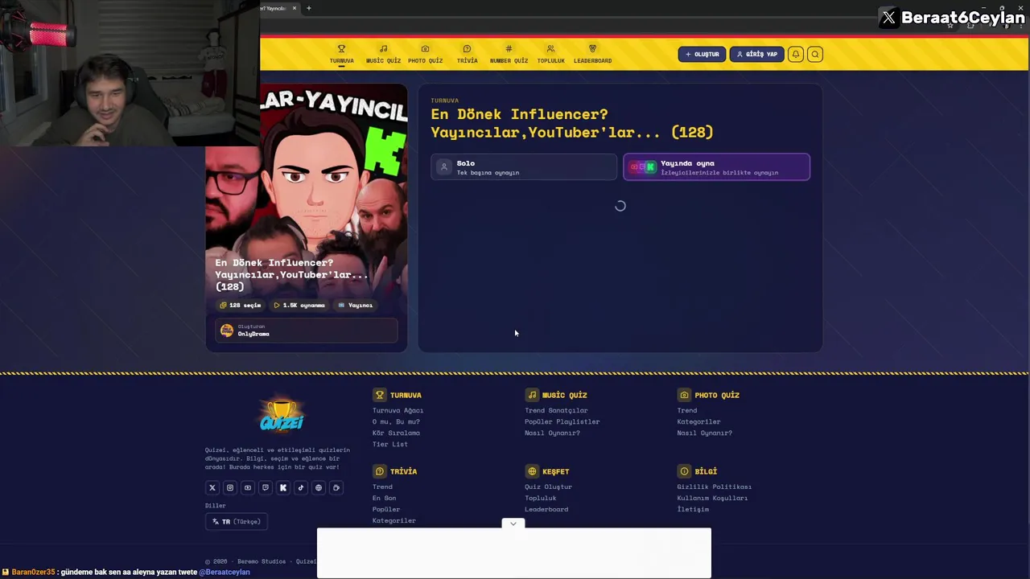
Task: Open Nasıl Oynanır under Music Quiz
Action: (x=552, y=433)
